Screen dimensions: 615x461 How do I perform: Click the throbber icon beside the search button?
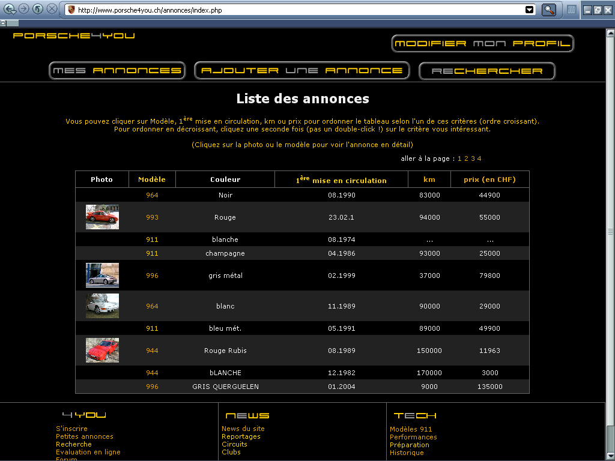[572, 10]
